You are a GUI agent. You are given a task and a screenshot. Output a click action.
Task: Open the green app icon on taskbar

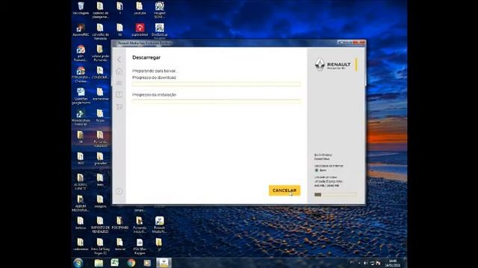115,263
